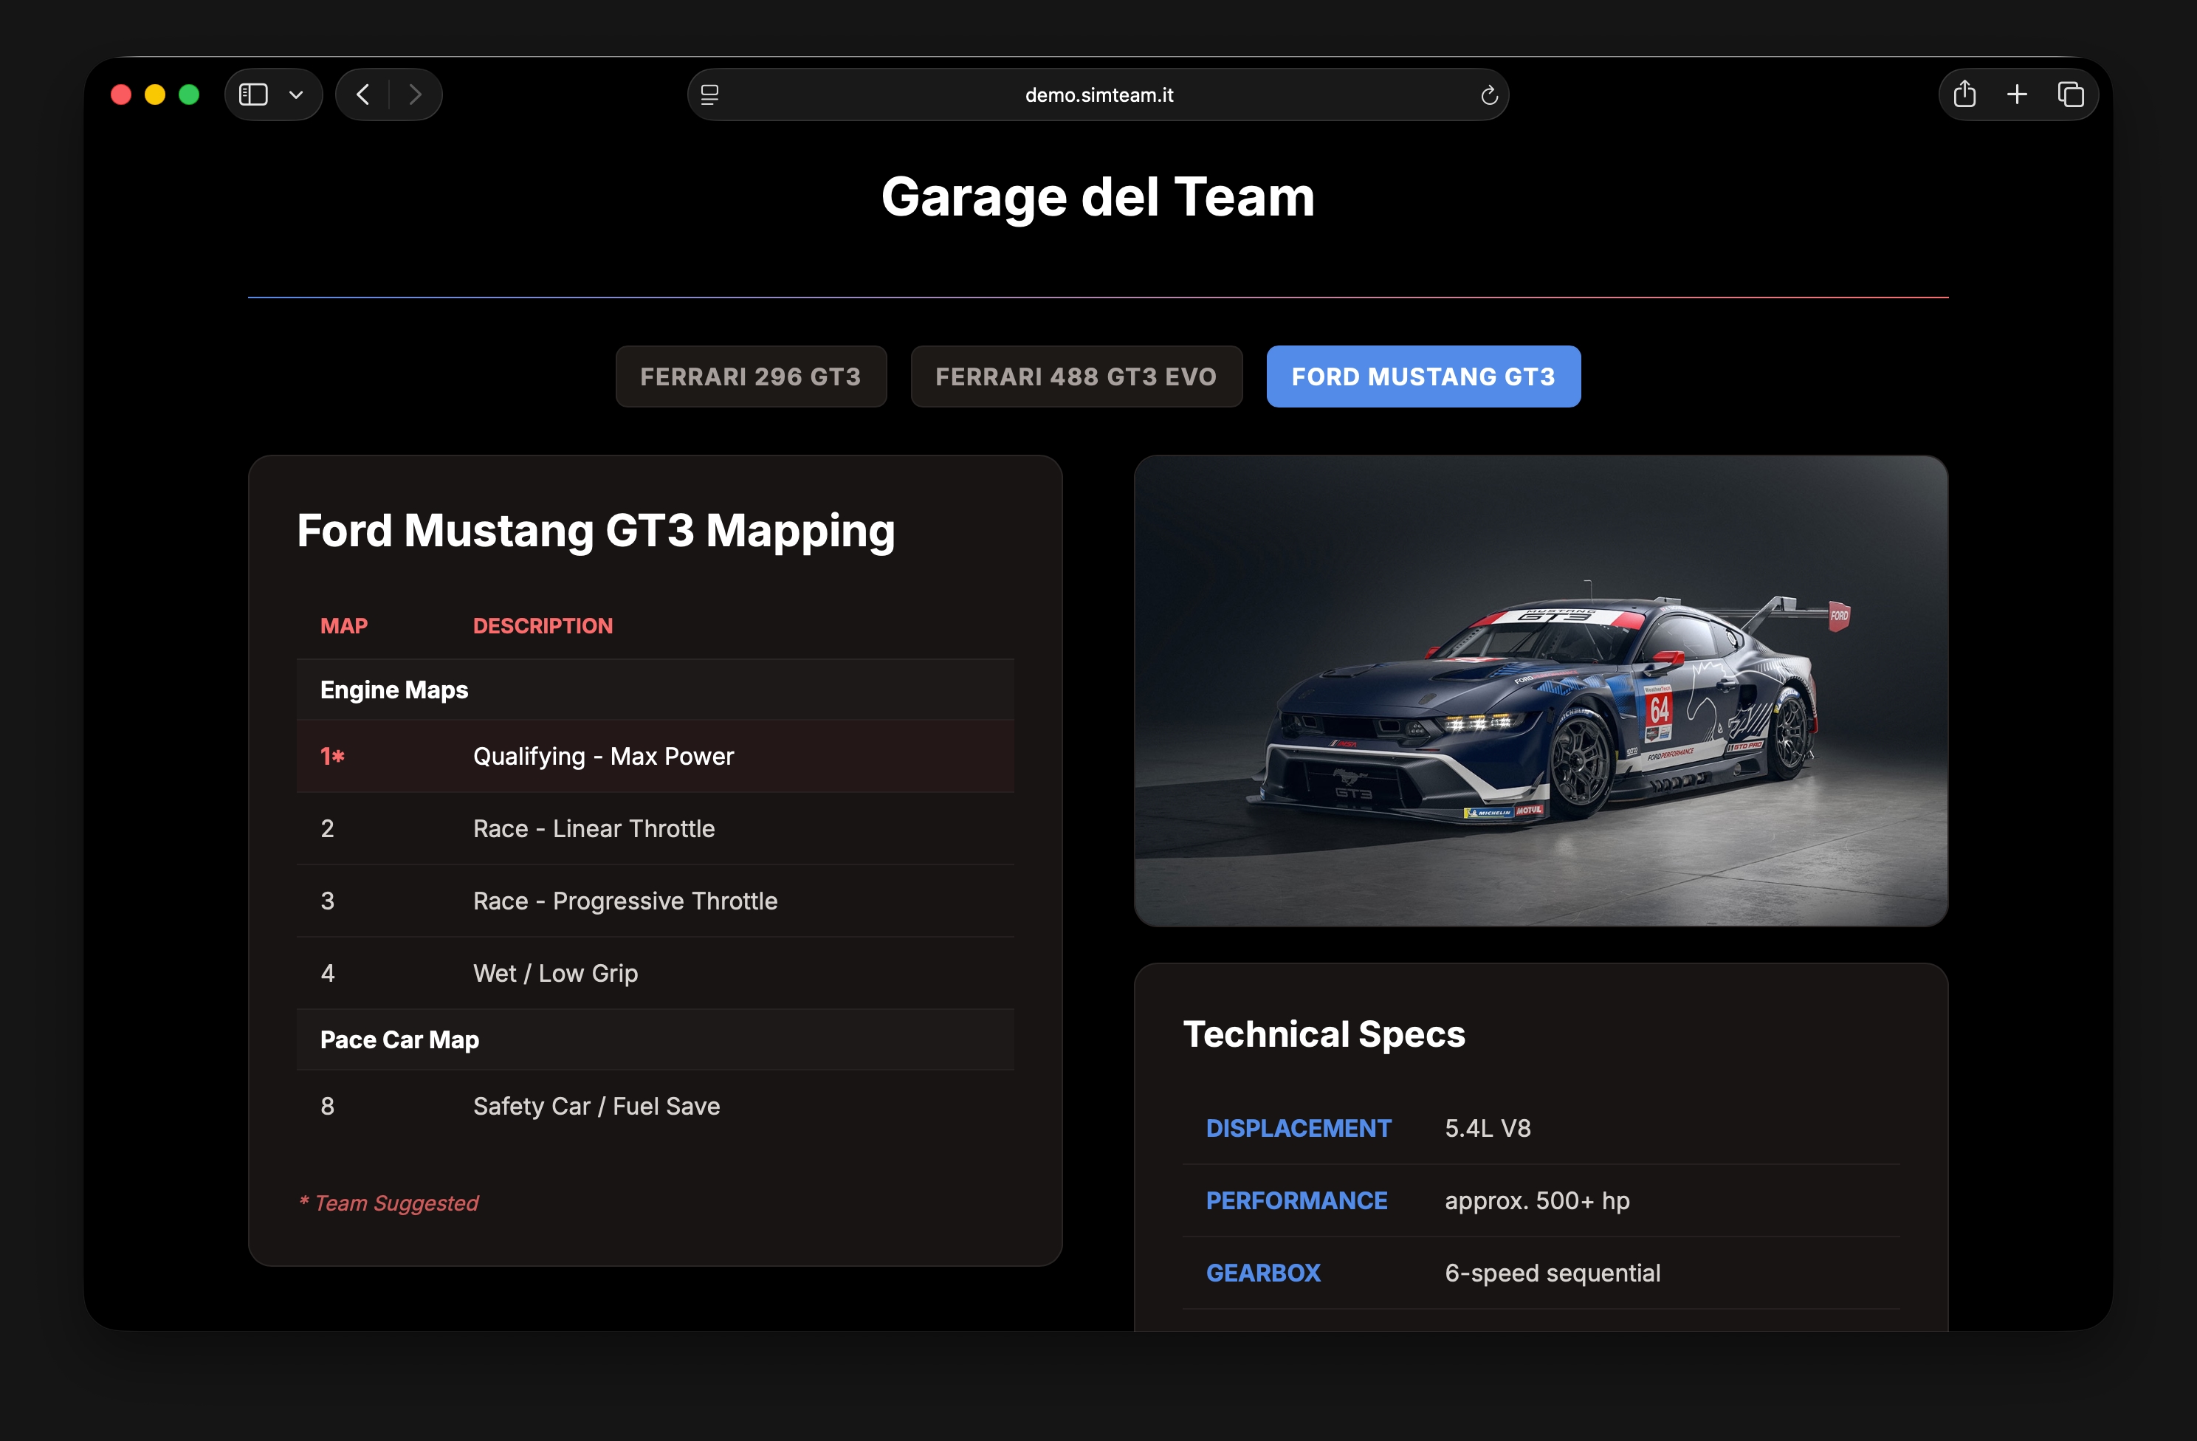2197x1441 pixels.
Task: Click the page reload icon
Action: [1488, 93]
